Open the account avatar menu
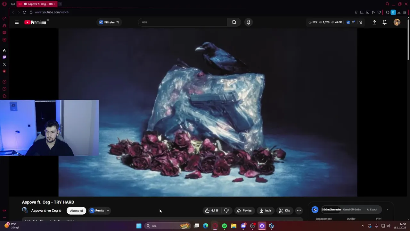Screen dimensions: 410x231 pos(397,22)
